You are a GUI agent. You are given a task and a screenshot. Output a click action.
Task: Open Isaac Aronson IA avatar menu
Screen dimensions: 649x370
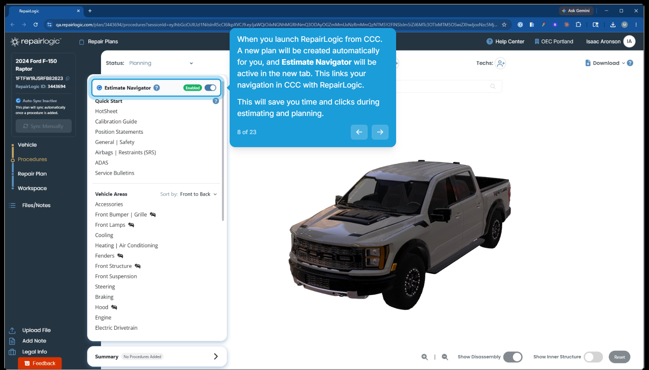629,41
